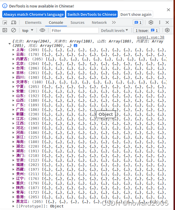Create live expression via eye icon
Image resolution: width=175 pixels, height=210 pixels.
pos(42,30)
